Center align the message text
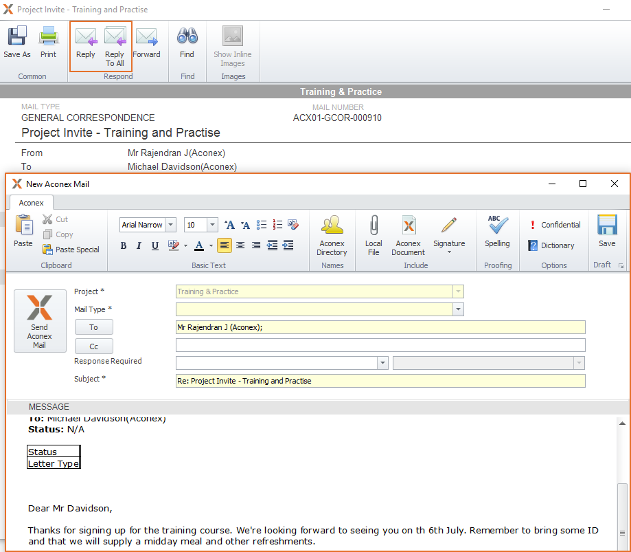The height and width of the screenshot is (552, 631). (240, 245)
